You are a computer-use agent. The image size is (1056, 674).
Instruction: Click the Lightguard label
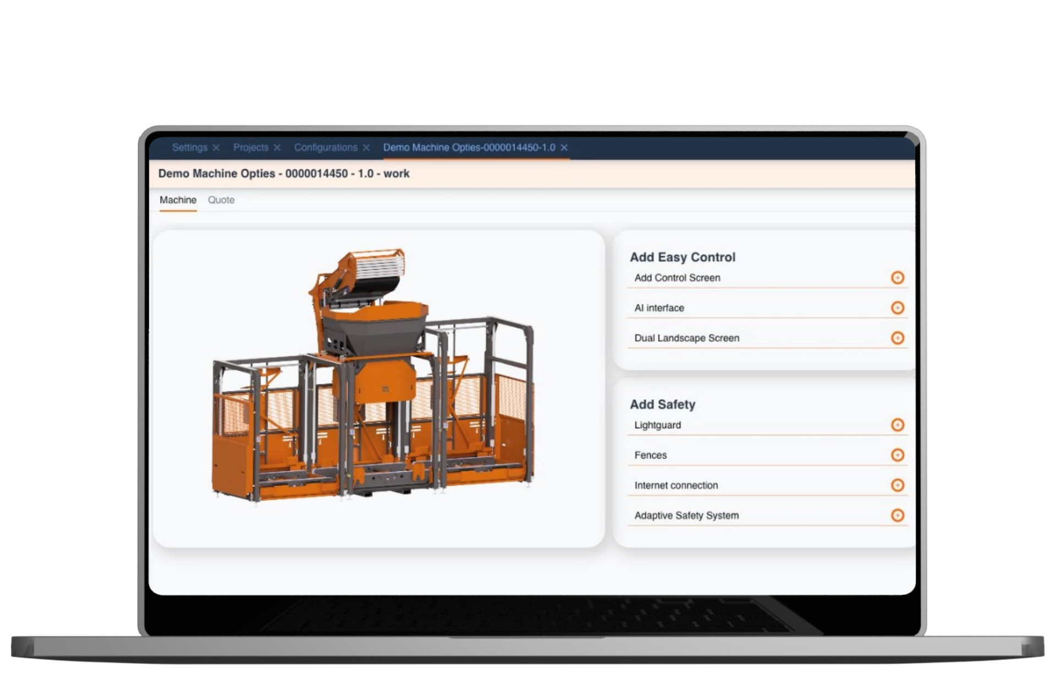[657, 425]
